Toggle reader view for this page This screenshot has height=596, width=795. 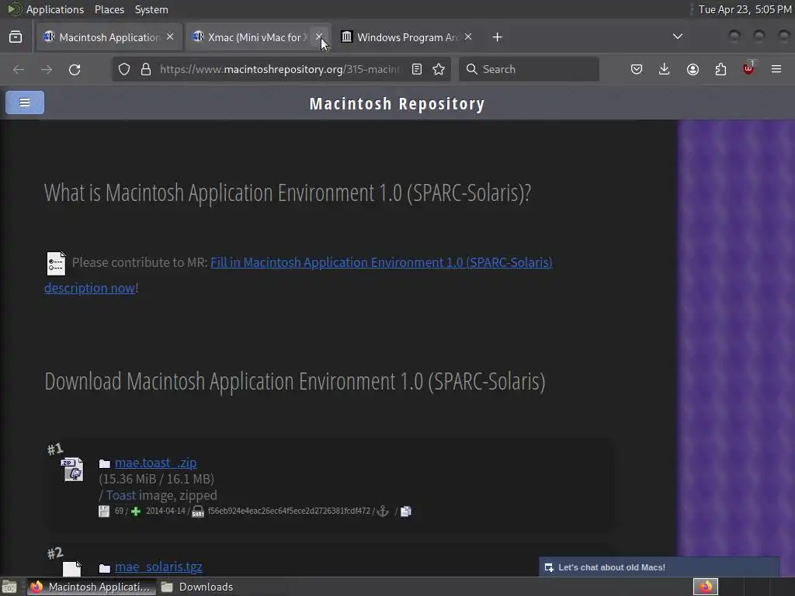[417, 69]
